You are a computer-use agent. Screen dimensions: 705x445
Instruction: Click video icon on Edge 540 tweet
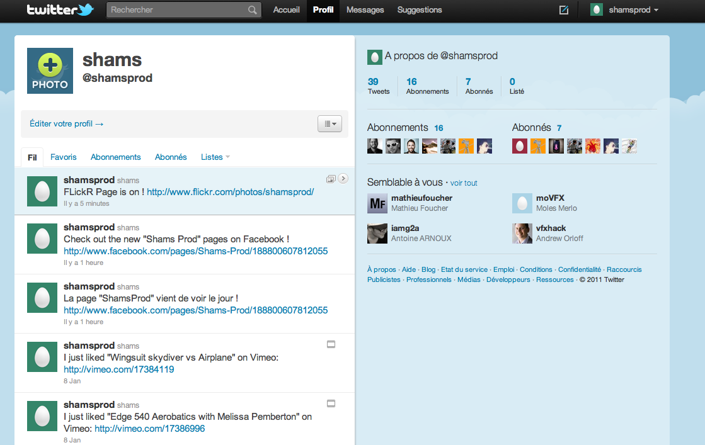click(x=331, y=403)
